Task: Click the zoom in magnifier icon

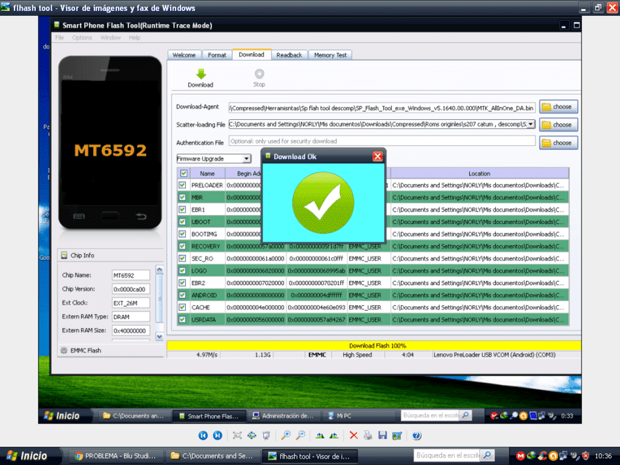Action: pos(286,435)
